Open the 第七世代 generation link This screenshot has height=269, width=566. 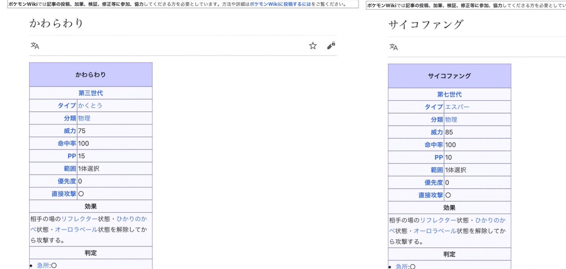point(449,94)
